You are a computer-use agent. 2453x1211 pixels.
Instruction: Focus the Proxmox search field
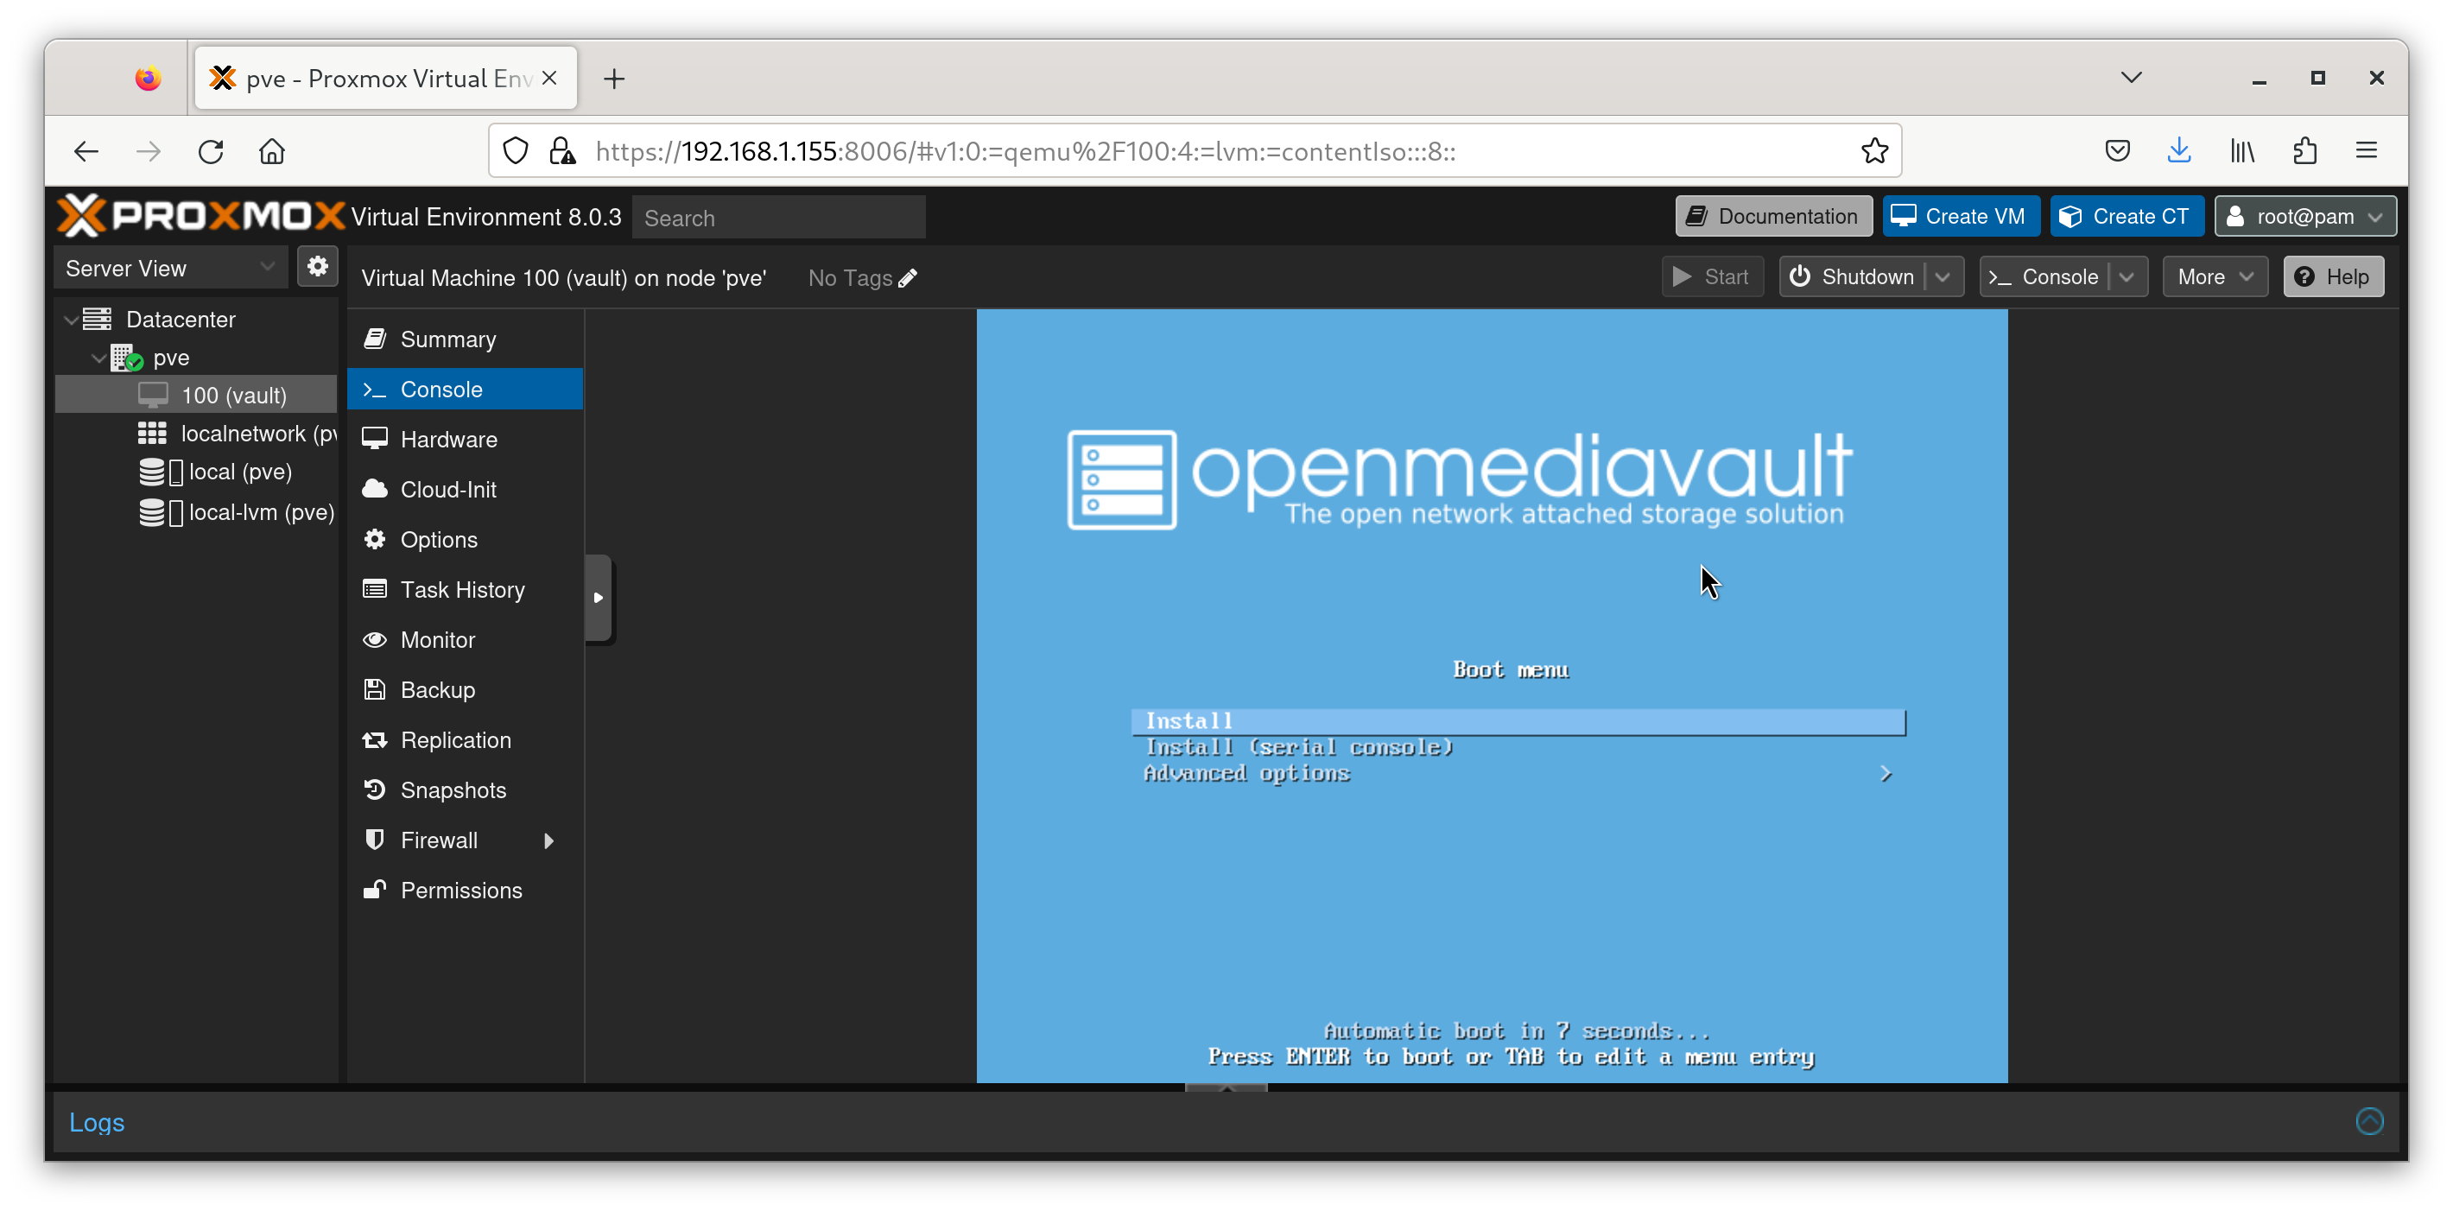[778, 218]
